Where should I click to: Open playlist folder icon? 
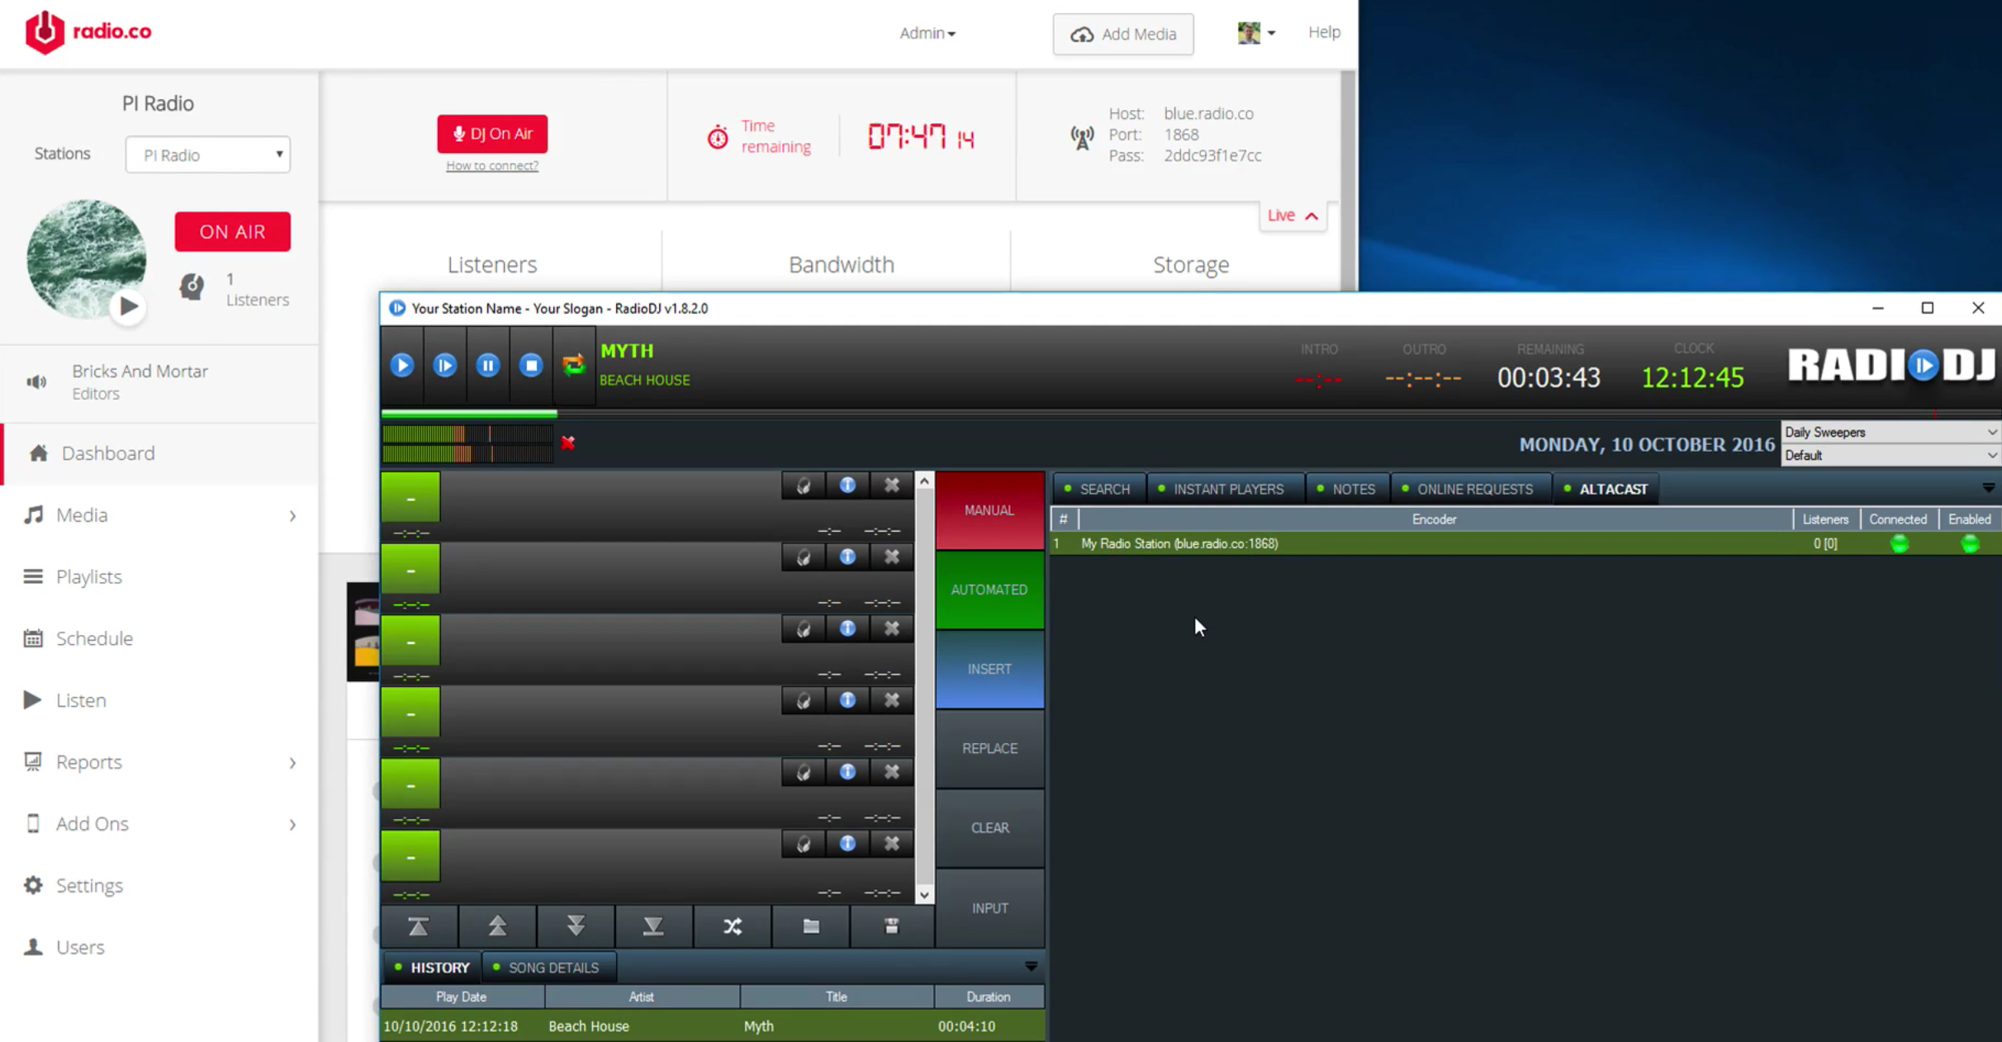[x=811, y=926]
